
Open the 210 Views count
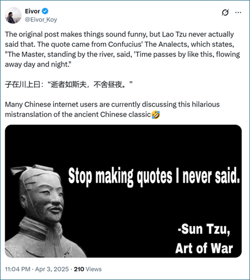[x=88, y=269]
